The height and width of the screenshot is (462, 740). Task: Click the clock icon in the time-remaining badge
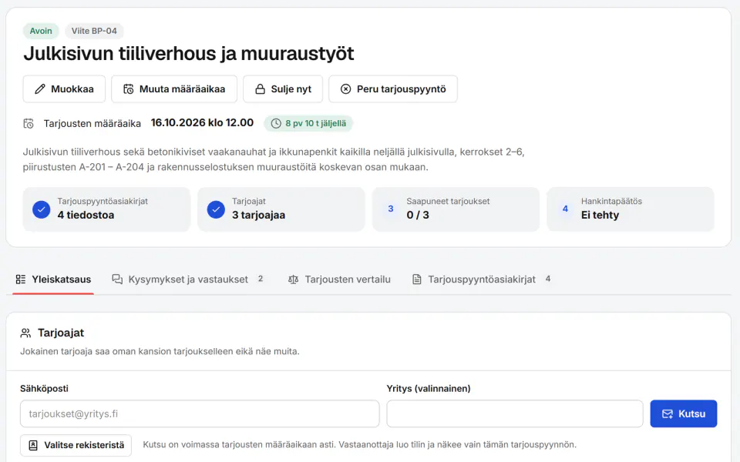(x=276, y=123)
